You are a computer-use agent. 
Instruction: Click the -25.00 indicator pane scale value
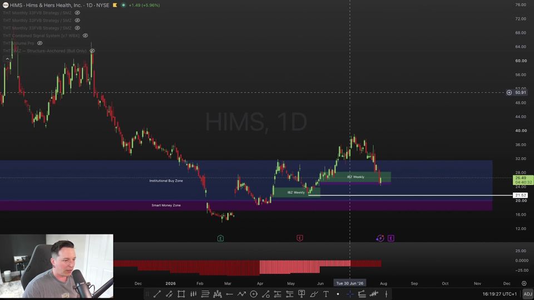[x=521, y=271]
